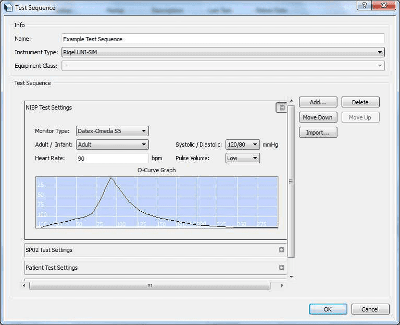Click the Import... button

tap(318, 133)
